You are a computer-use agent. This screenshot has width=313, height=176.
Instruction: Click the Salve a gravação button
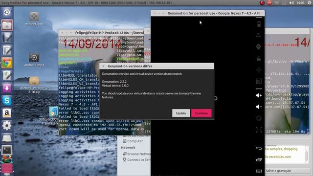[x=287, y=171]
